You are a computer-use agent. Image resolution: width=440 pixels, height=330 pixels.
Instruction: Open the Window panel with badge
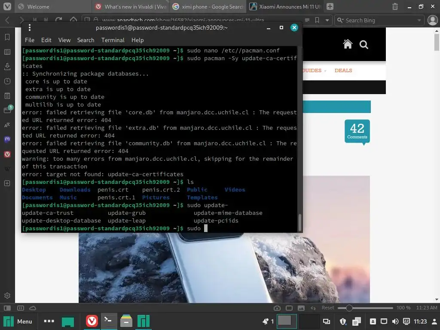pos(8,110)
